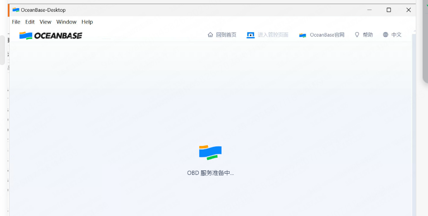Open the Help menu

click(87, 22)
